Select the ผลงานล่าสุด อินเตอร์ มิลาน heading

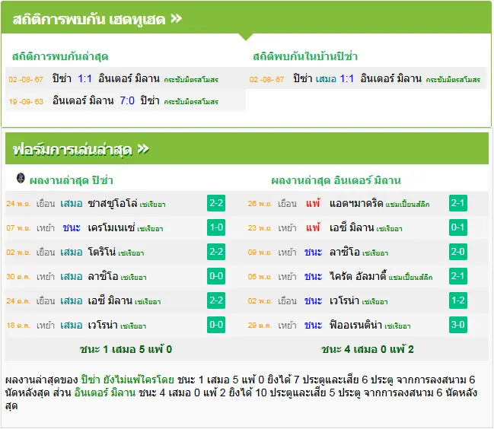coord(336,180)
